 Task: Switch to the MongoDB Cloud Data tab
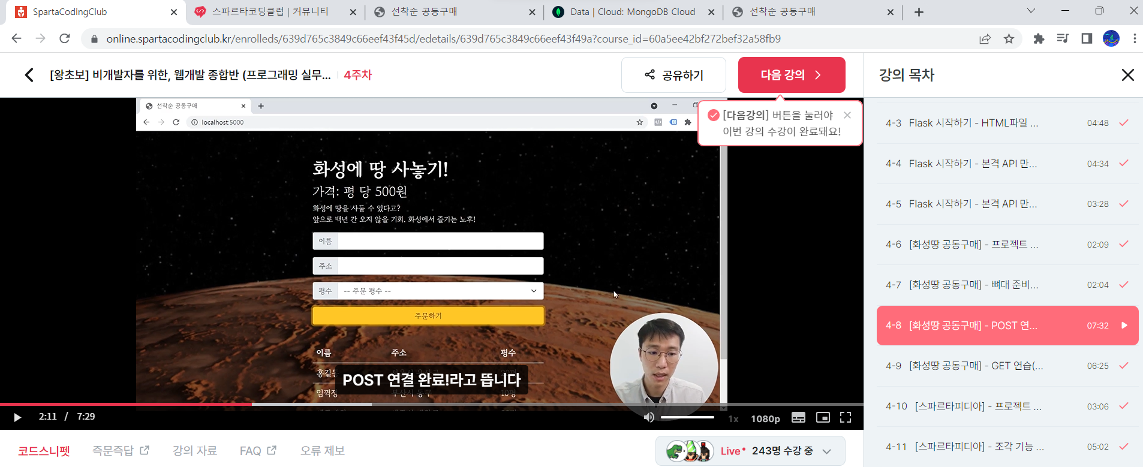point(633,12)
